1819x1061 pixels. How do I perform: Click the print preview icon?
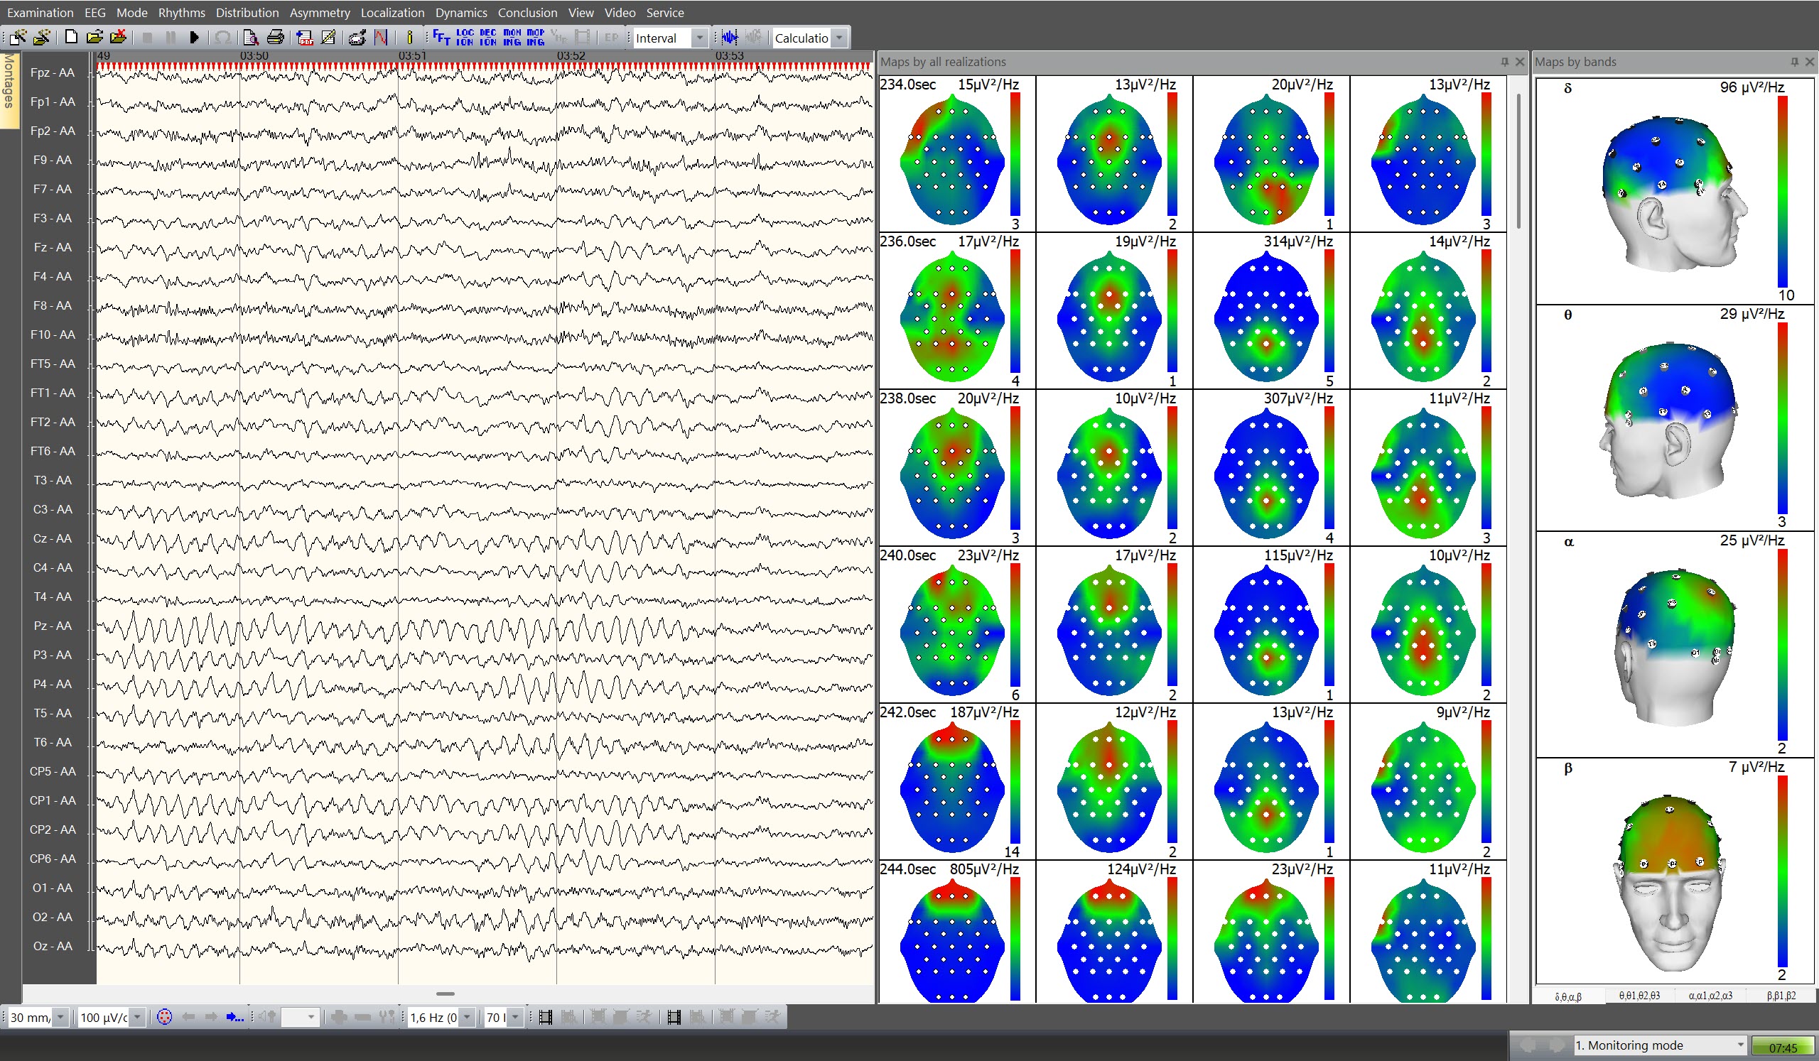[251, 38]
